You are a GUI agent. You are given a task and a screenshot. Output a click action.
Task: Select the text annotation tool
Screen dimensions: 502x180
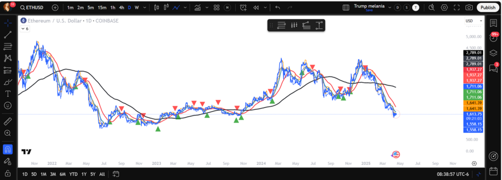tap(7, 94)
